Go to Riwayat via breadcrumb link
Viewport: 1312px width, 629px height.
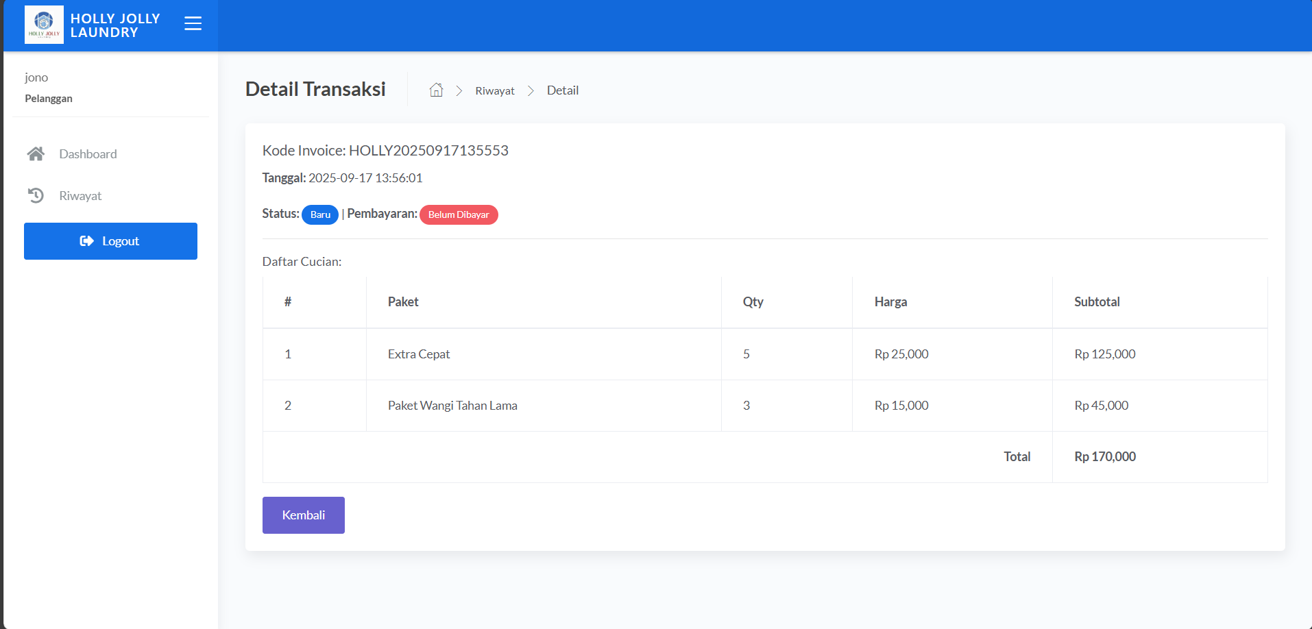[494, 91]
